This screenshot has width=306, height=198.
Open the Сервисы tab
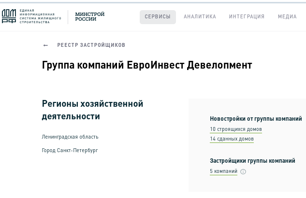(158, 17)
